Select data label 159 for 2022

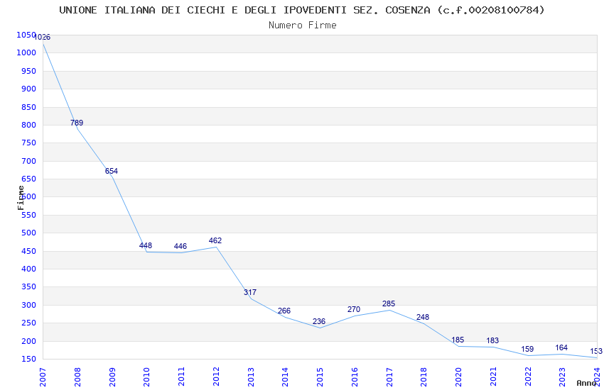tap(527, 349)
